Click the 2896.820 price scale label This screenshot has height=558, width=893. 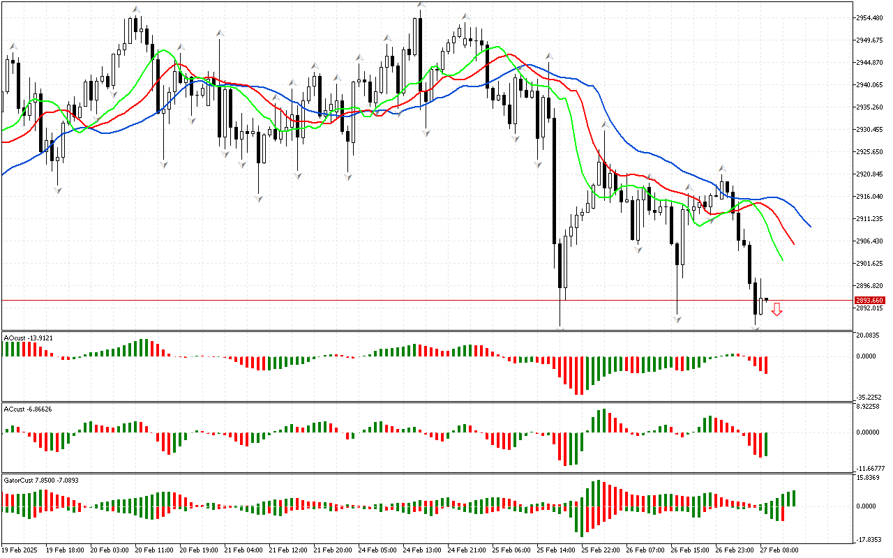[871, 286]
